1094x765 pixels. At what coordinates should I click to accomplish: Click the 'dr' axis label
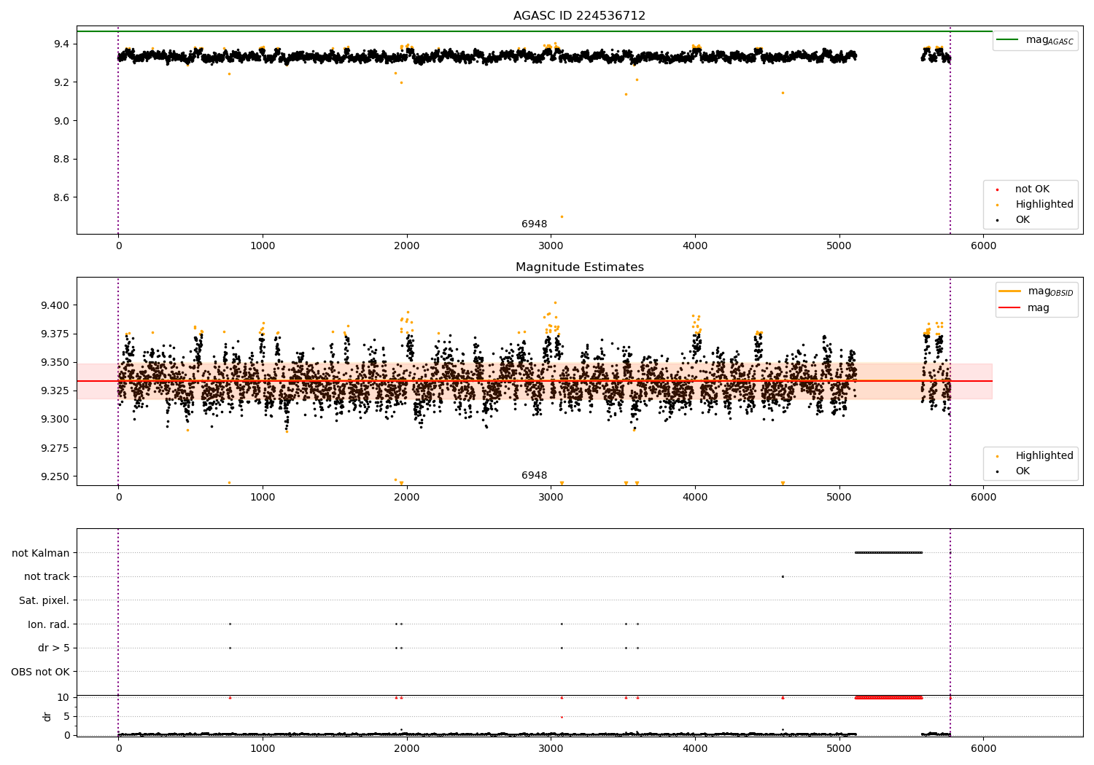coord(47,716)
